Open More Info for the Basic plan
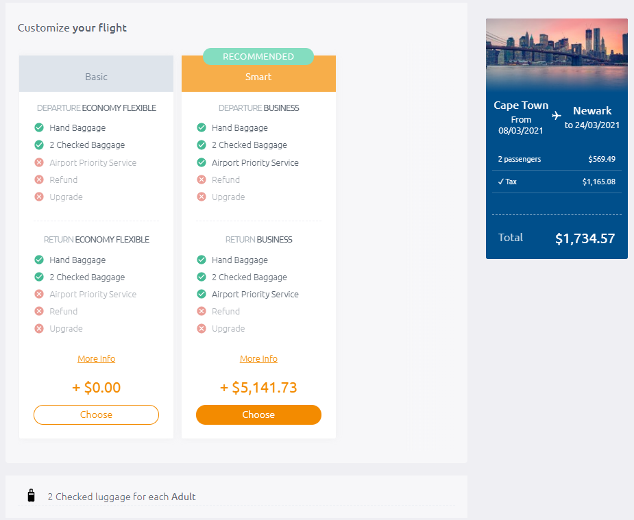The height and width of the screenshot is (520, 634). pyautogui.click(x=96, y=358)
